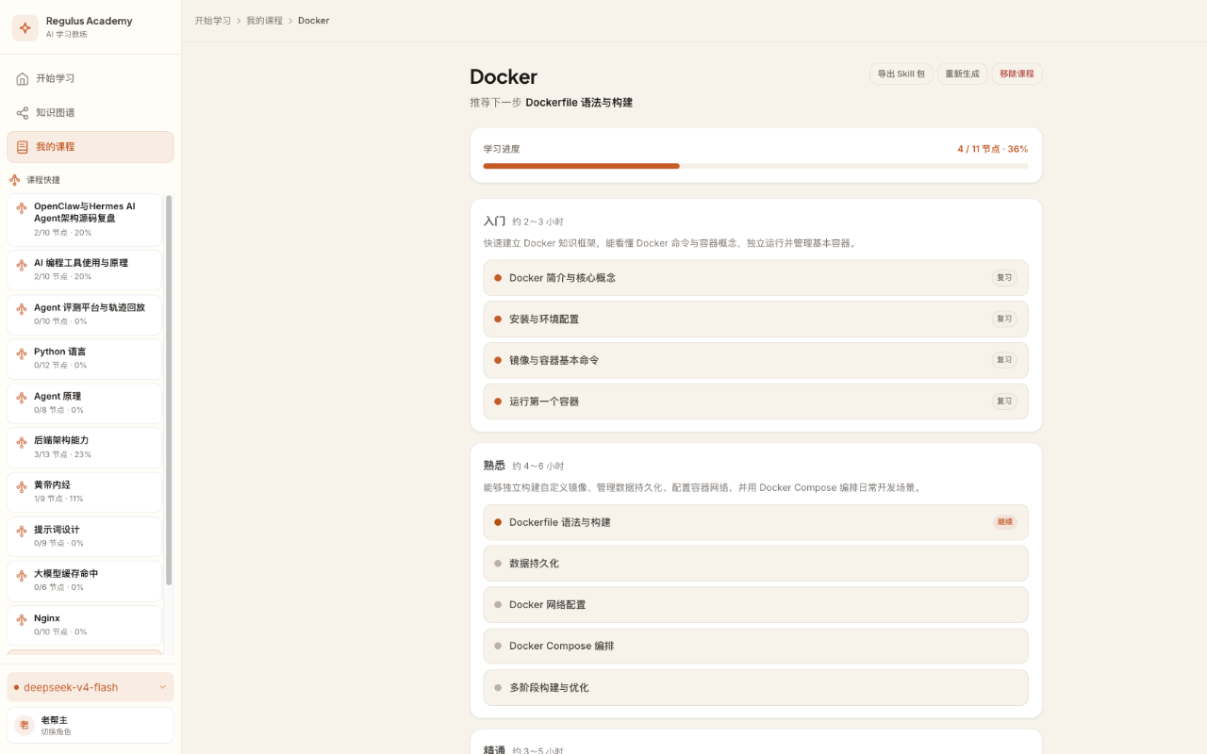Click 我的课程 in the breadcrumb
The width and height of the screenshot is (1207, 754).
click(x=264, y=21)
